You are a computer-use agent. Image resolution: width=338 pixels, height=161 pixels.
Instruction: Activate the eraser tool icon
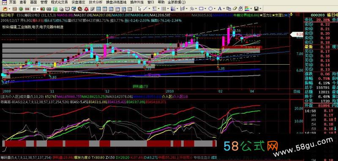click(x=234, y=8)
